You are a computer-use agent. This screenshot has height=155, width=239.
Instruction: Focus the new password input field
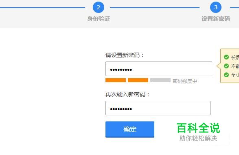click(159, 69)
